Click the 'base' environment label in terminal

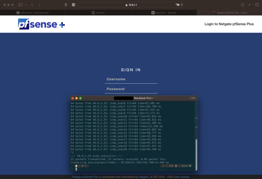[x=184, y=166]
